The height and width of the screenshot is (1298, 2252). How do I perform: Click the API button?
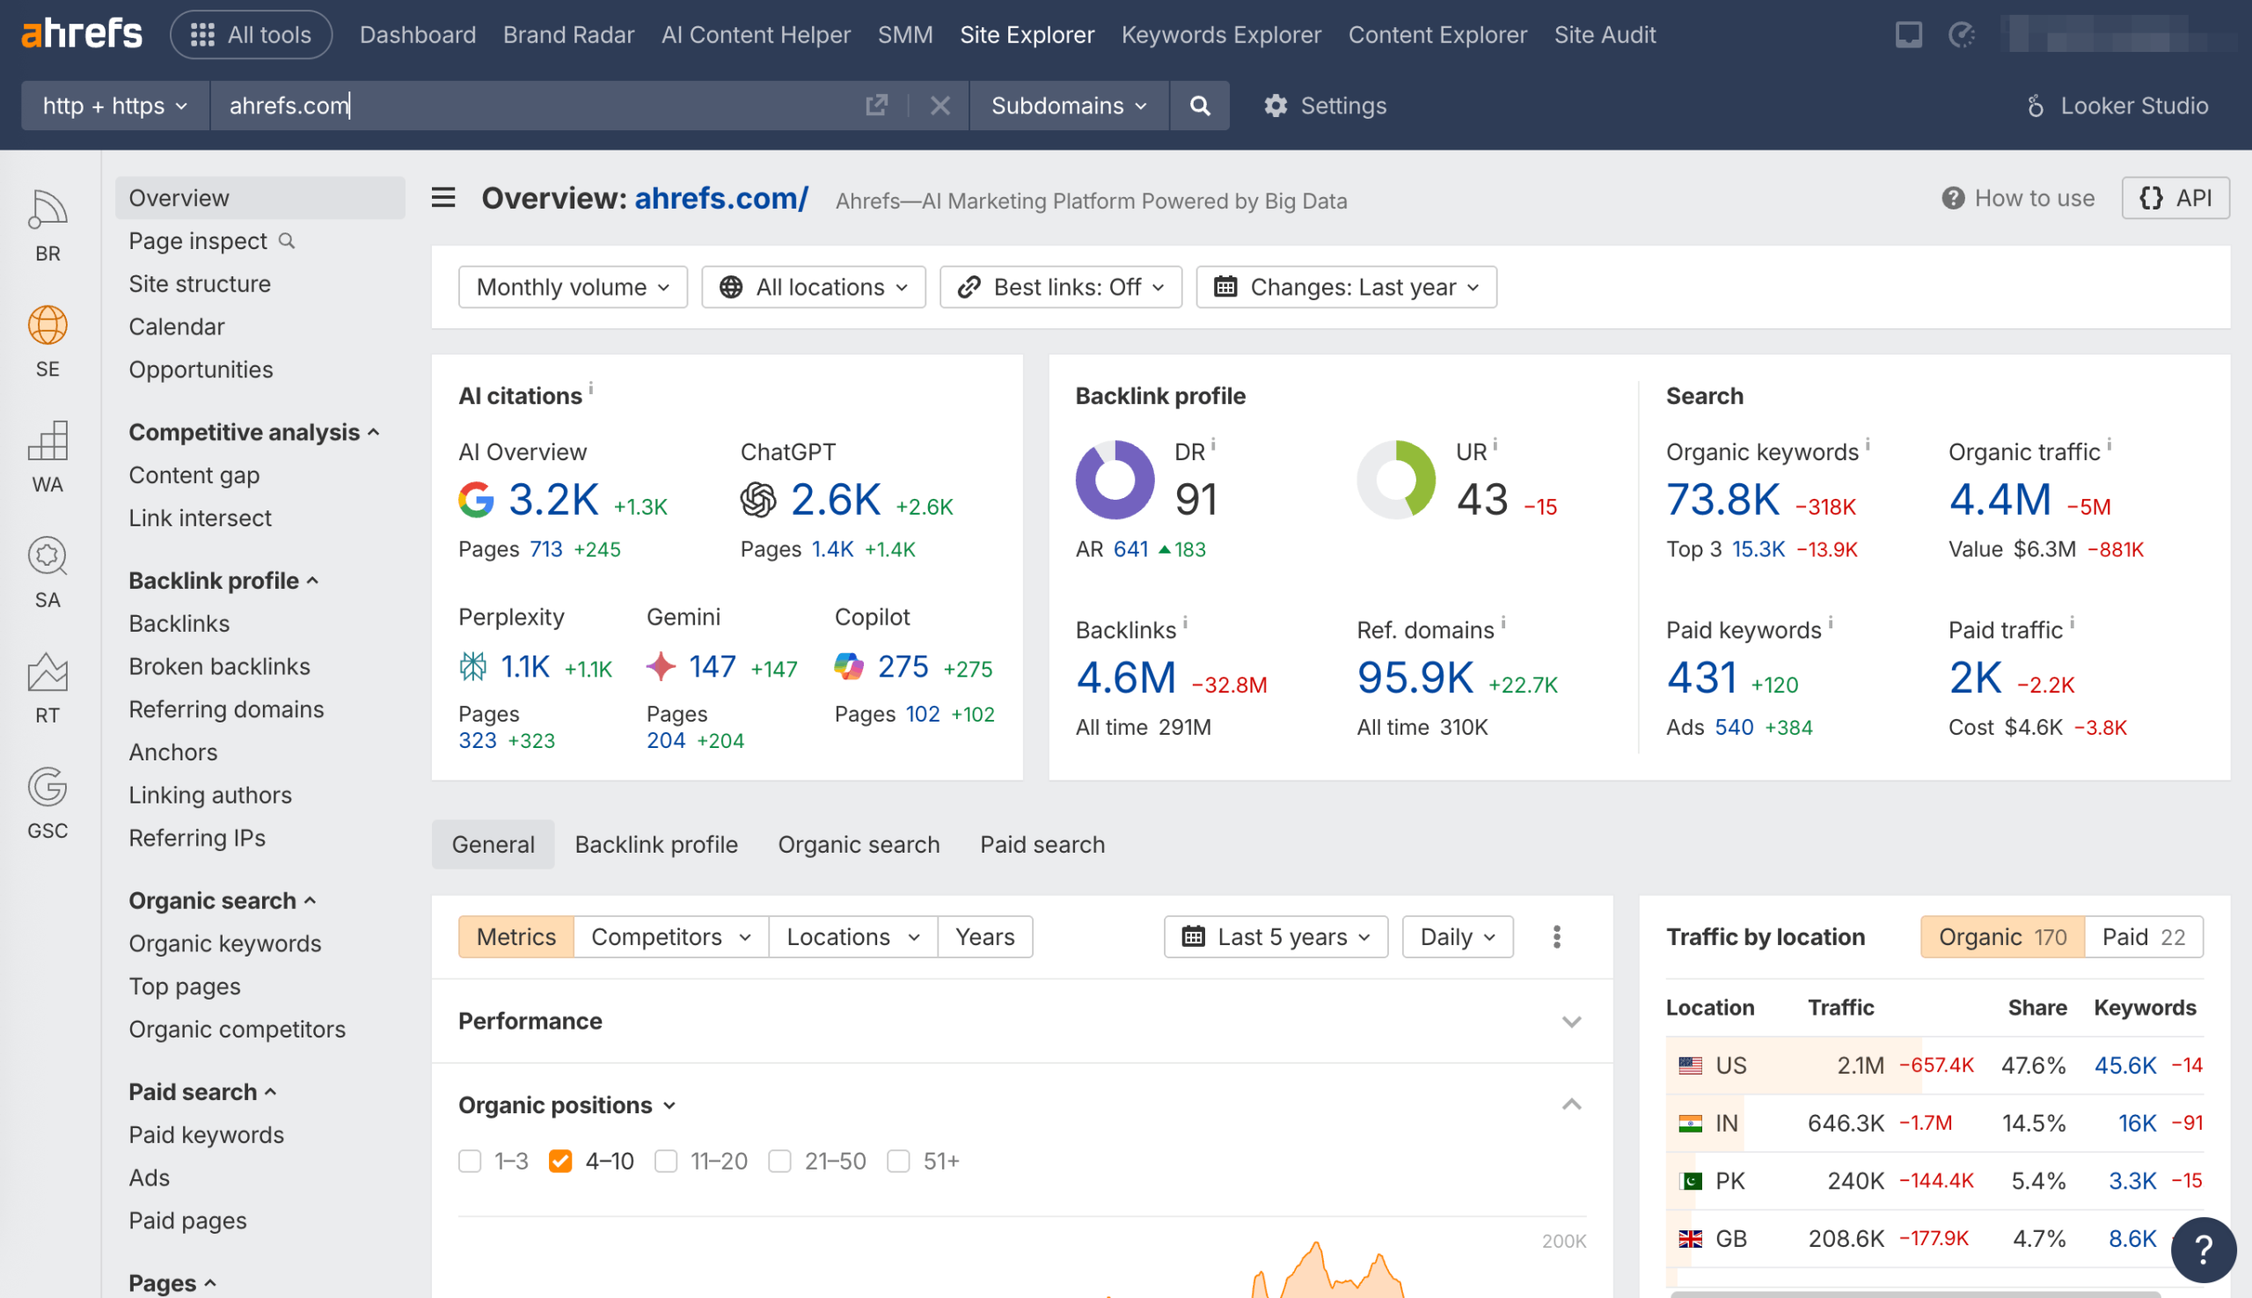click(2175, 197)
